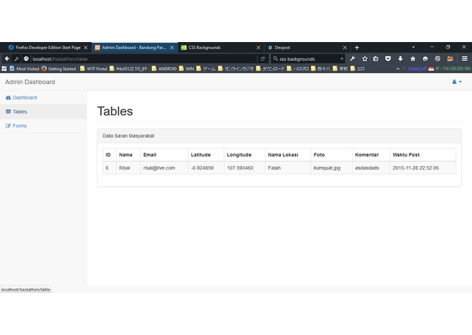472x335 pixels.
Task: Close the Devpost tab
Action: pos(345,47)
